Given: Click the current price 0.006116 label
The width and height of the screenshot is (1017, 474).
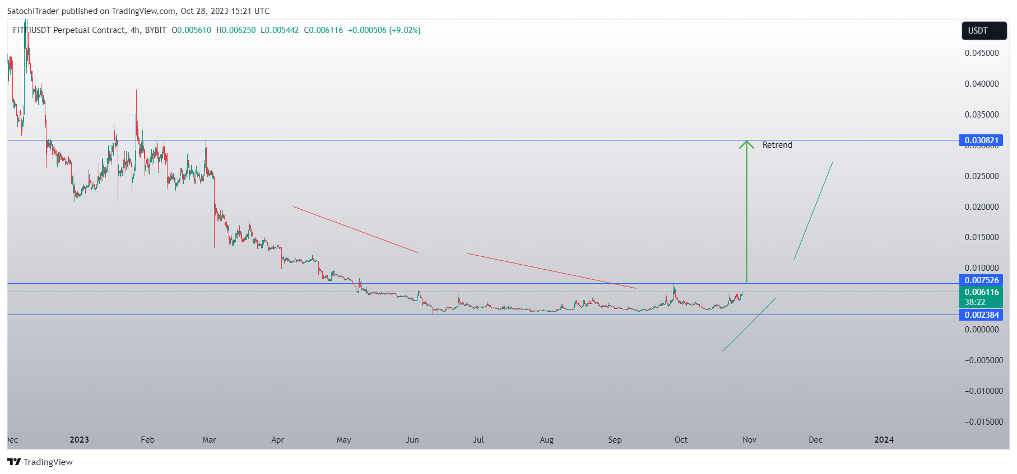Looking at the screenshot, I should pos(981,292).
